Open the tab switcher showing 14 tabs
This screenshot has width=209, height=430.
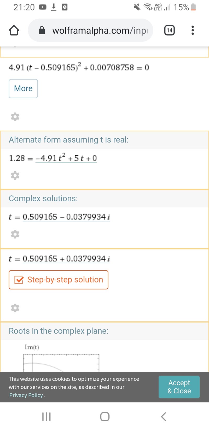[x=169, y=30]
